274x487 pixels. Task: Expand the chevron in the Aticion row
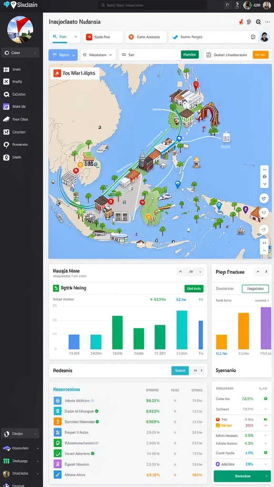[x=265, y=464]
